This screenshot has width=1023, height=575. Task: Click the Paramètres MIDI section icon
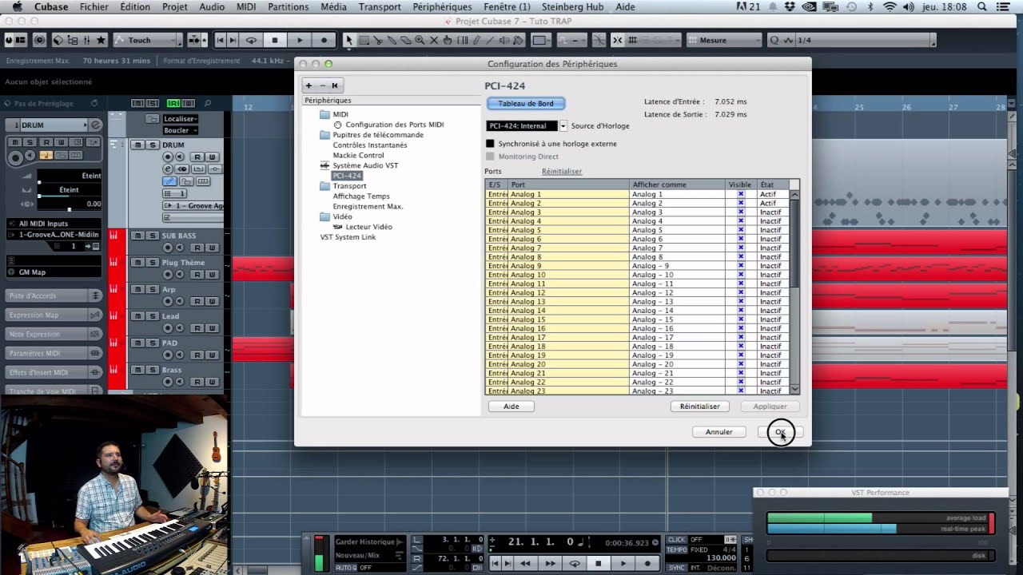pos(95,353)
